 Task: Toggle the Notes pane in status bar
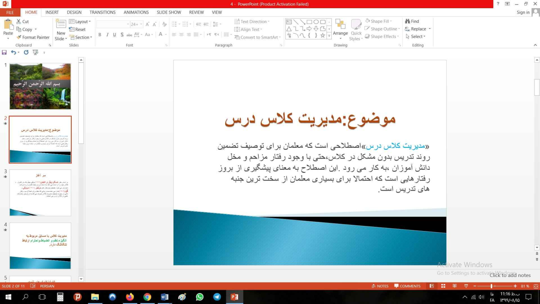380,286
